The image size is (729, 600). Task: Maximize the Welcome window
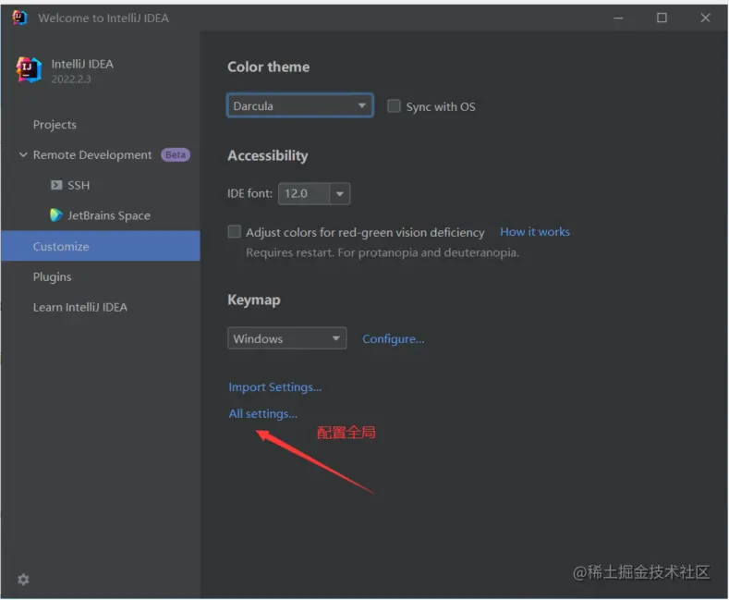point(662,18)
